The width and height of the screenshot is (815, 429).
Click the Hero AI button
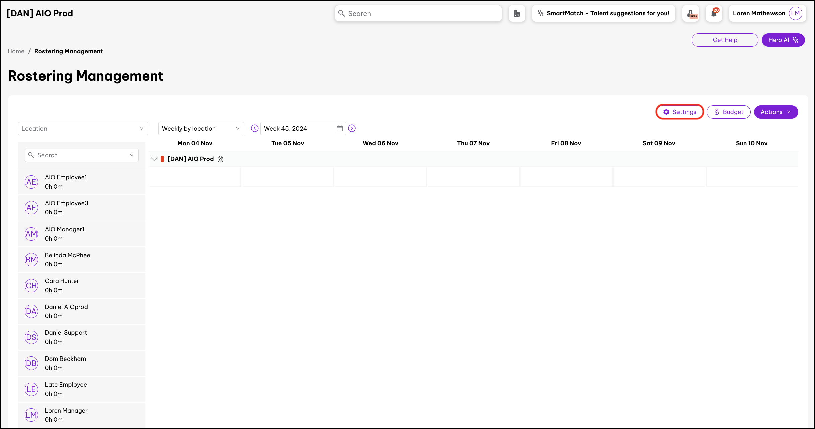[x=783, y=40]
